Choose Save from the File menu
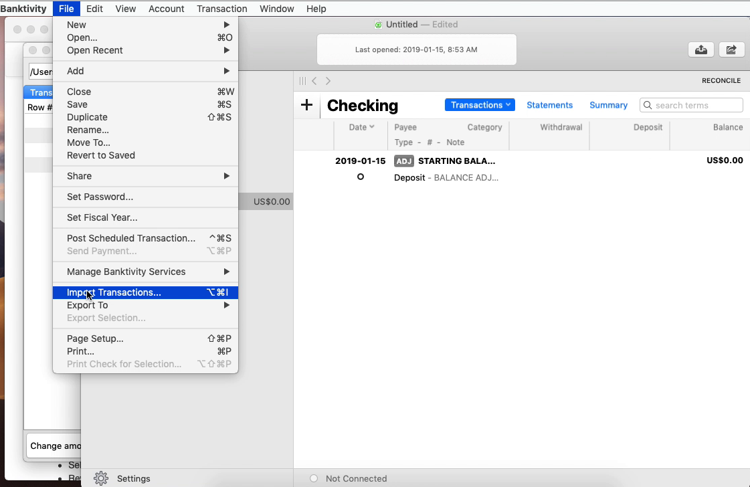This screenshot has width=750, height=487. click(145, 104)
